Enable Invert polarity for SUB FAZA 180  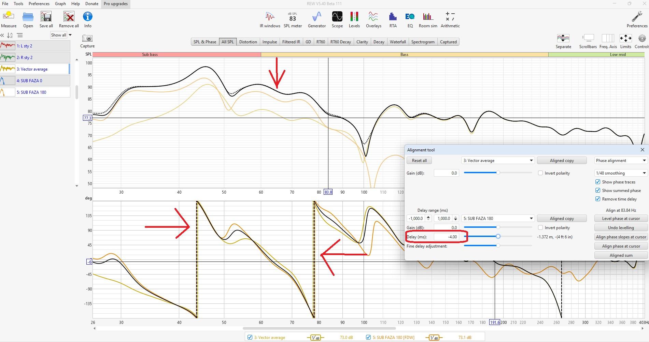click(x=540, y=228)
